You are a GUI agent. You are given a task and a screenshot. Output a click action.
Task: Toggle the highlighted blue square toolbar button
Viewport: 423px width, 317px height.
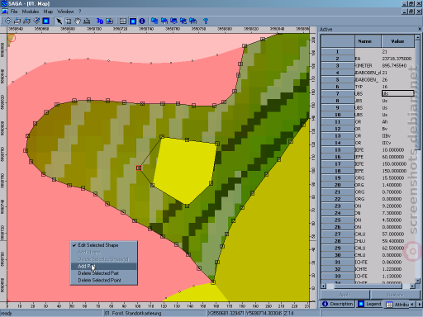coord(133,21)
